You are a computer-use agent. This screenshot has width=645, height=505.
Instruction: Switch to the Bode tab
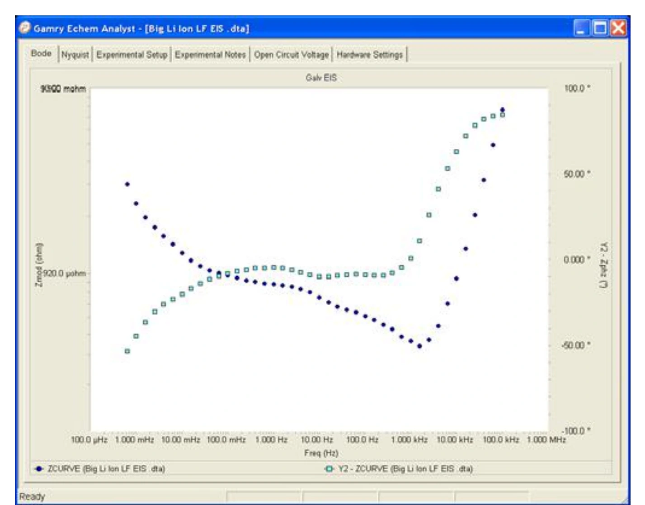point(41,53)
